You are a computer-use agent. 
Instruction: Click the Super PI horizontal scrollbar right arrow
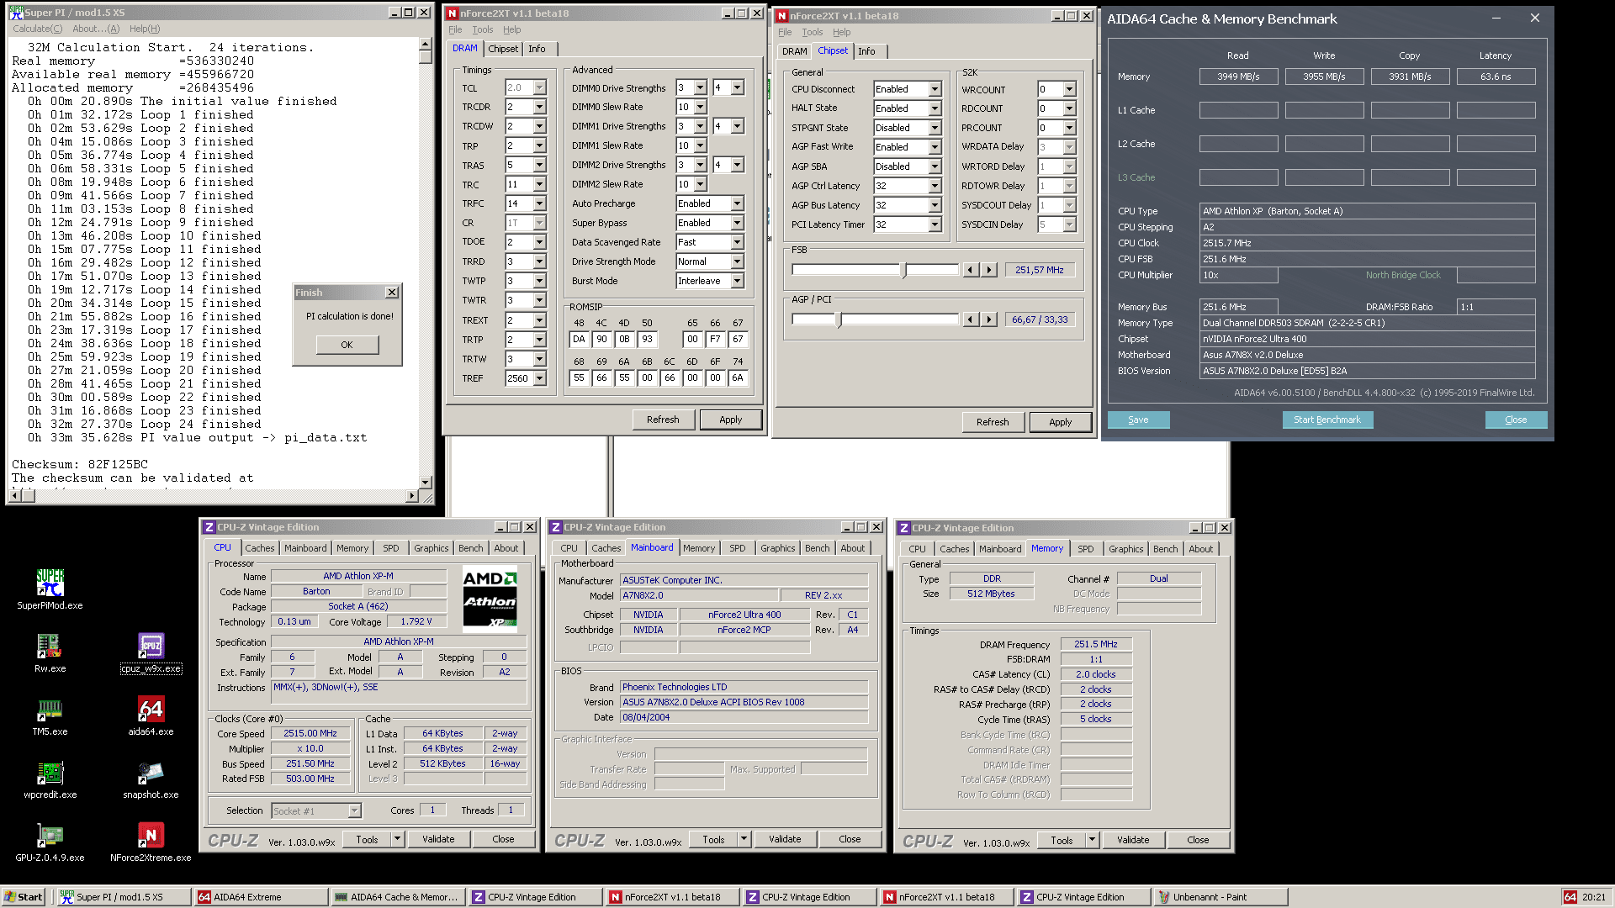411,496
